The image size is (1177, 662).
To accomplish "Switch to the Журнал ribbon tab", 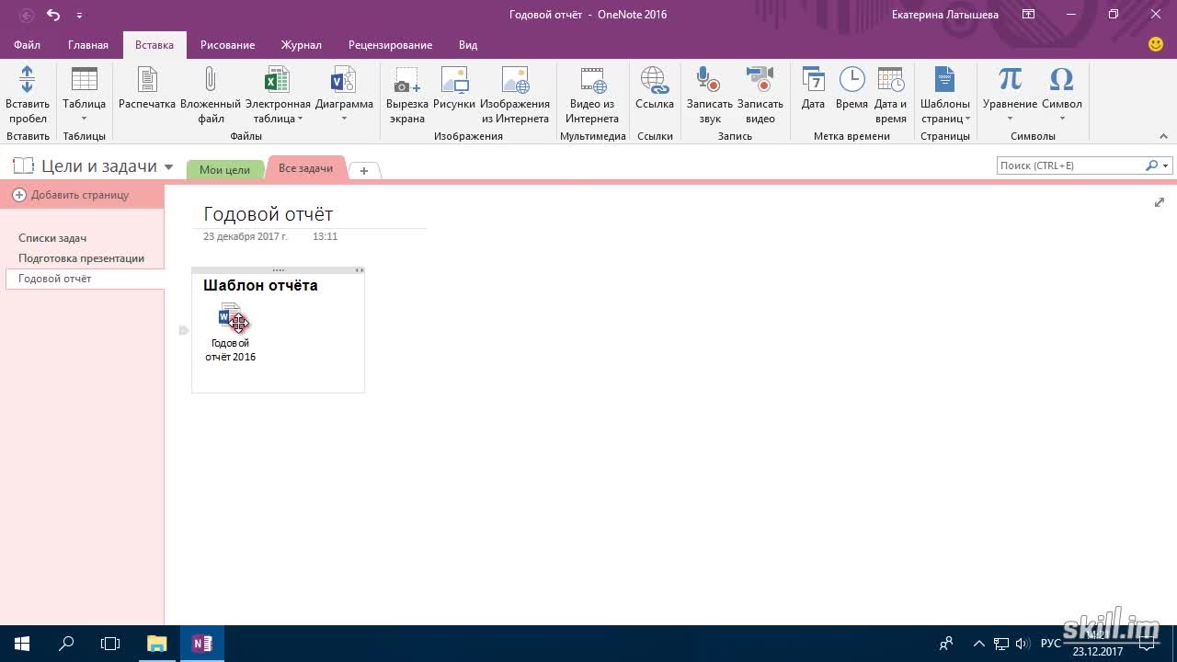I will point(302,45).
